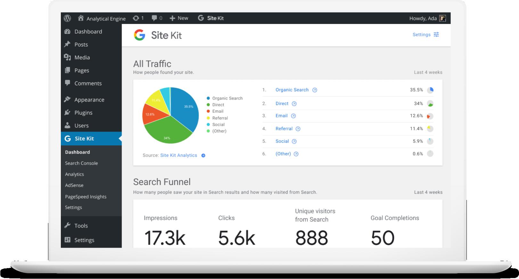Open the comments bubble showing 0
519x279 pixels.
157,18
